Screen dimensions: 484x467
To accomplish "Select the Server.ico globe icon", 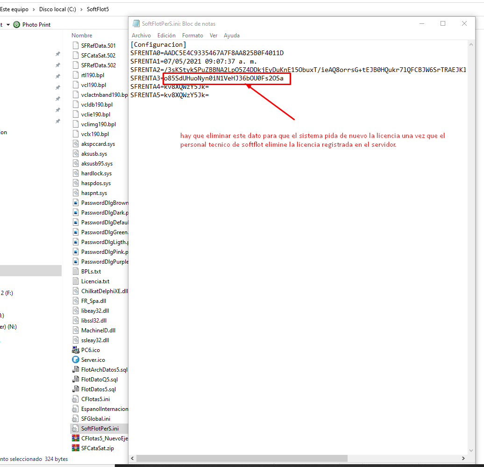I will (76, 360).
